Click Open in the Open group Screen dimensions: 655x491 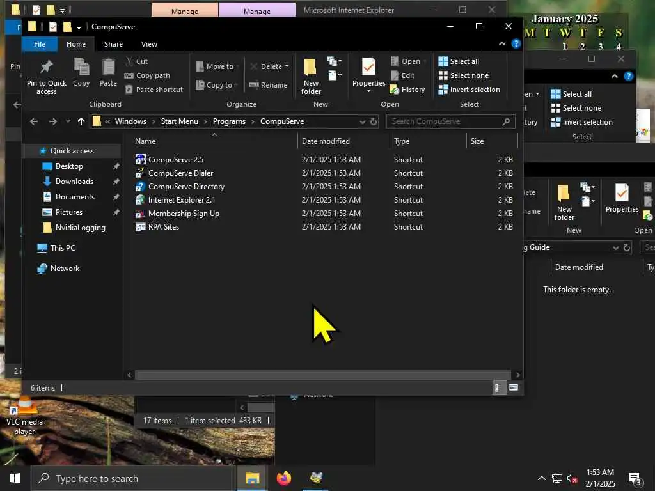407,61
